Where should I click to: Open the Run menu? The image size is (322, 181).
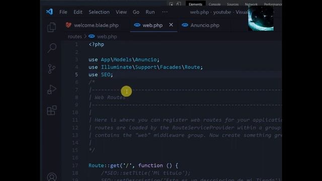150,12
